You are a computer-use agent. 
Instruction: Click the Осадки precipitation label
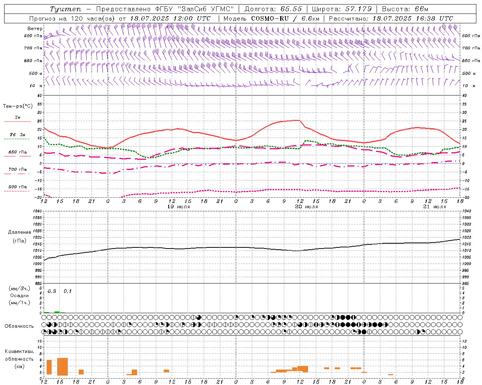[19, 296]
